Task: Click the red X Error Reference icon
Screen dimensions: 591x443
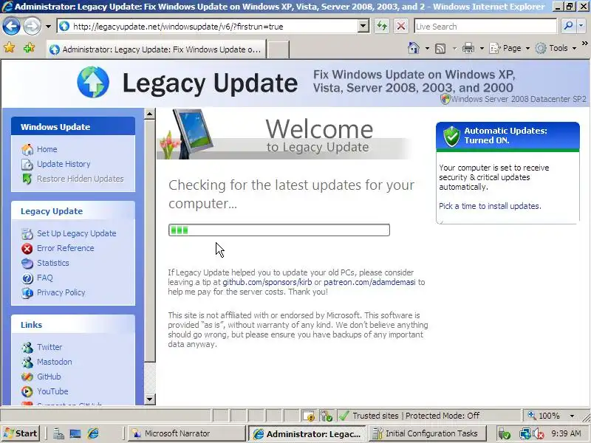Action: tap(27, 249)
